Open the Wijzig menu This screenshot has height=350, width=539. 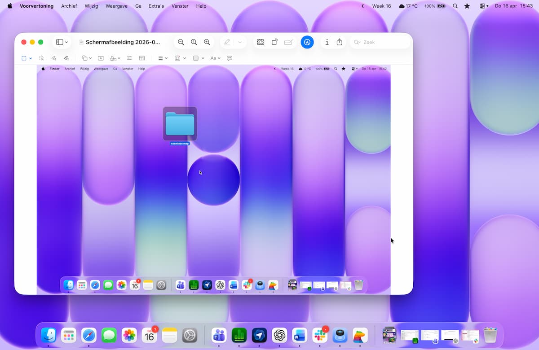pyautogui.click(x=91, y=6)
